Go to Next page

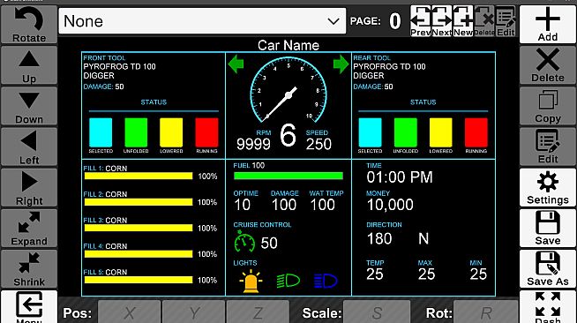(442, 21)
